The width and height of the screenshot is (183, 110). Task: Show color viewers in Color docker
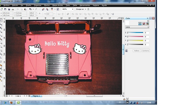[x=144, y=23]
